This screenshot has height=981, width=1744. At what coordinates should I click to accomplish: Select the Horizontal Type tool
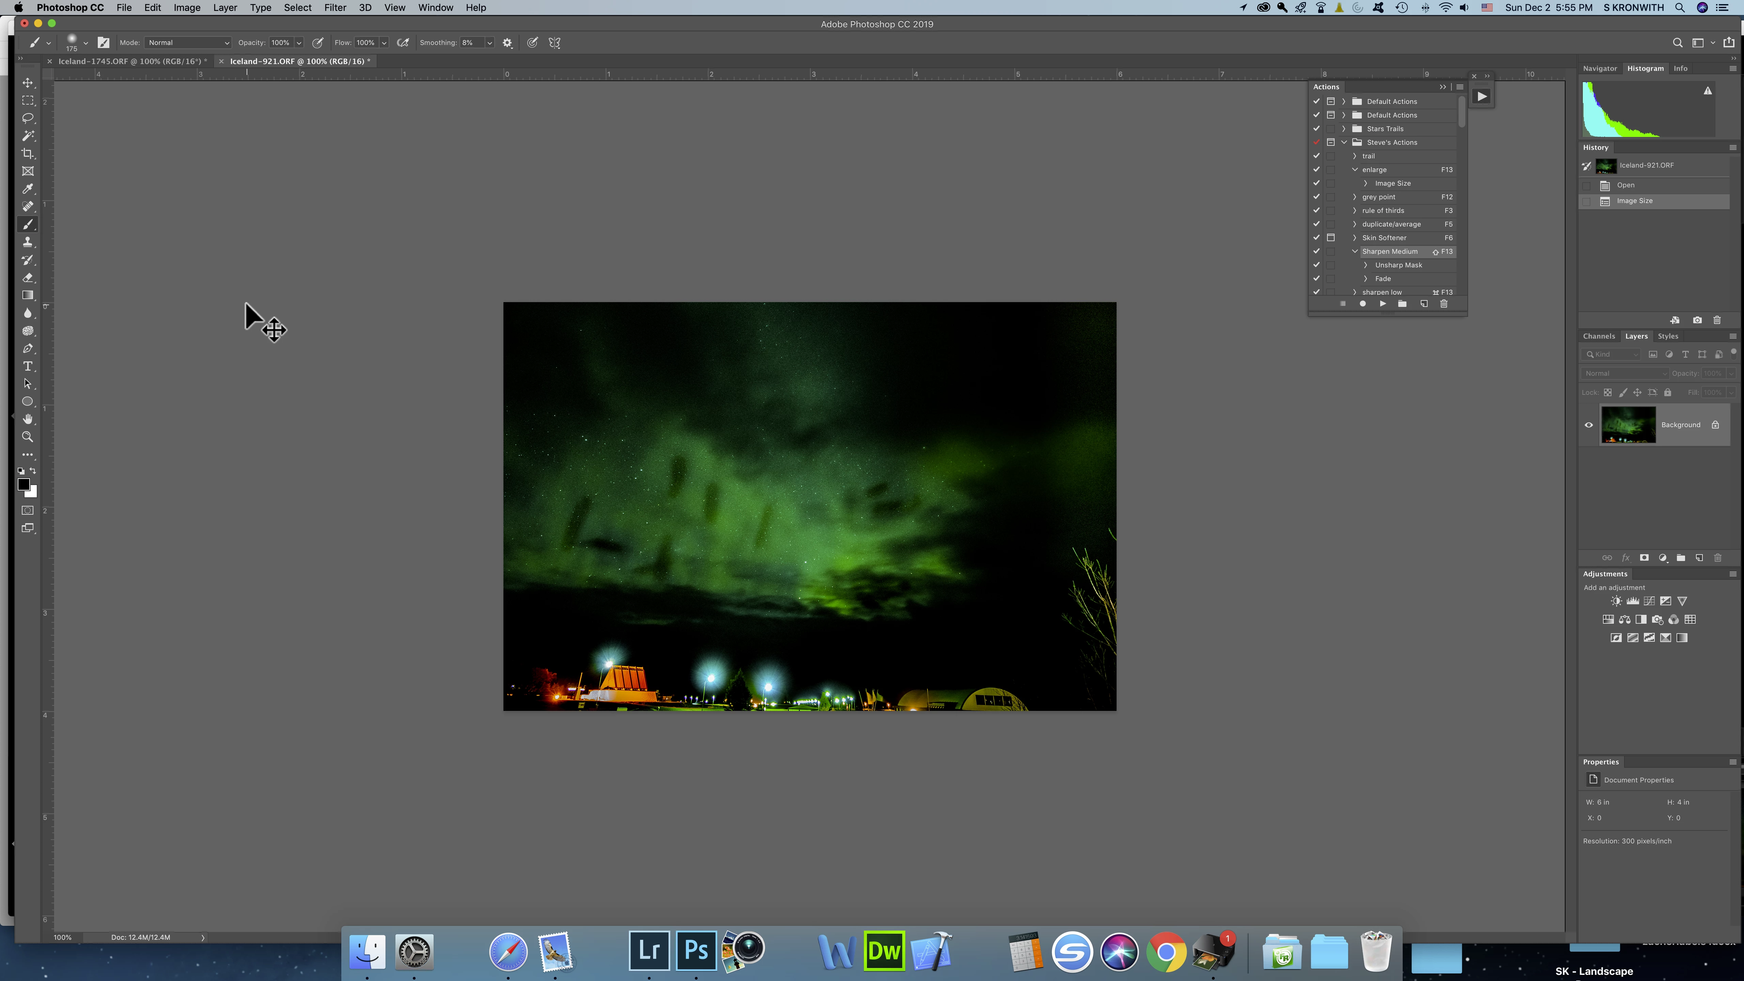(28, 366)
